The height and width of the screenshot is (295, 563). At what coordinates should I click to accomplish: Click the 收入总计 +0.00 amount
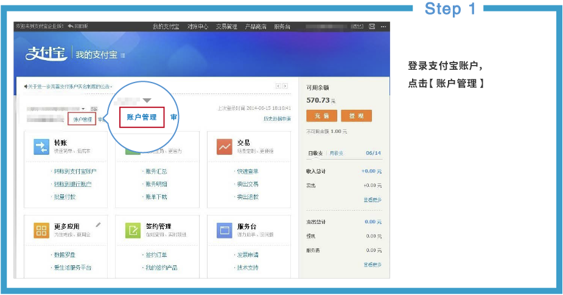click(372, 172)
